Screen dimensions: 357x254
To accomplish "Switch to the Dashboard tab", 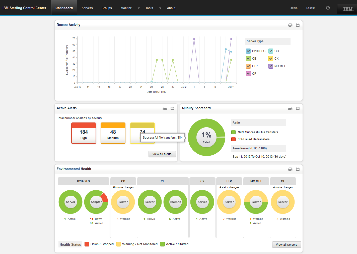I will click(64, 8).
